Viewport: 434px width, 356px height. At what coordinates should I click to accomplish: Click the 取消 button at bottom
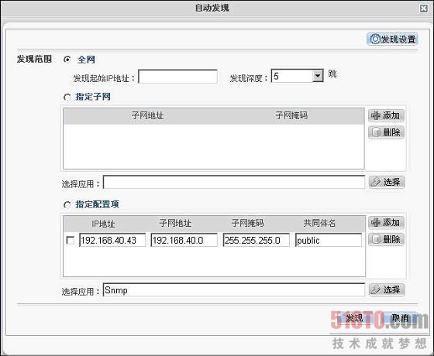point(400,318)
